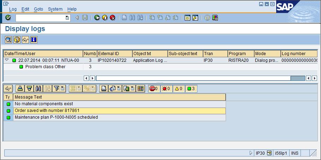Click the glasses Details icon in message toolbar
Image resolution: width=321 pixels, height=160 pixels.
point(8,89)
